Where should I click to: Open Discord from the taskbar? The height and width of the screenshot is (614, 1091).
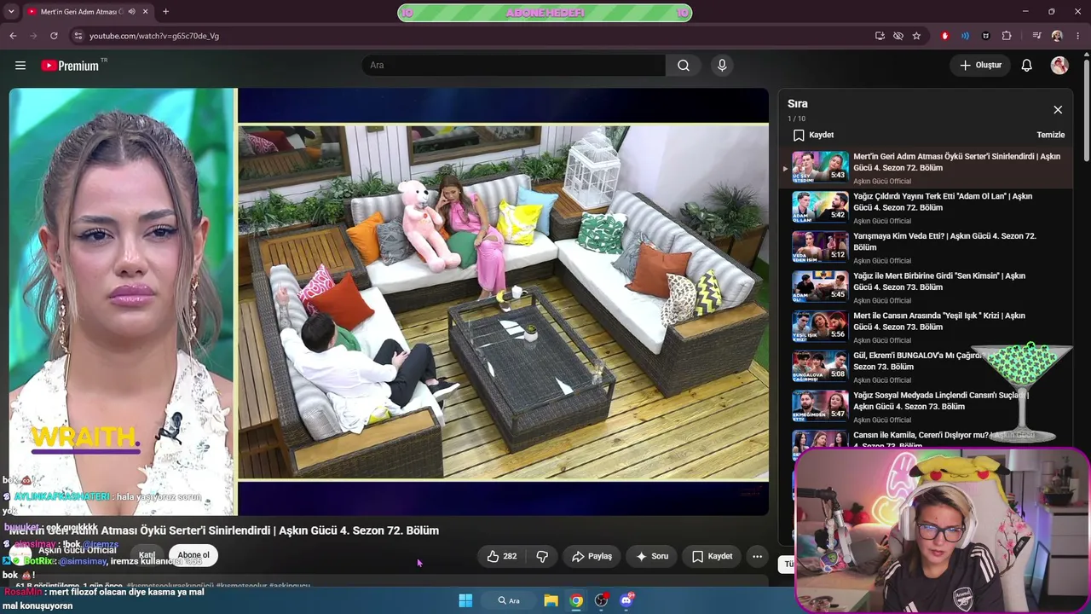click(x=626, y=600)
